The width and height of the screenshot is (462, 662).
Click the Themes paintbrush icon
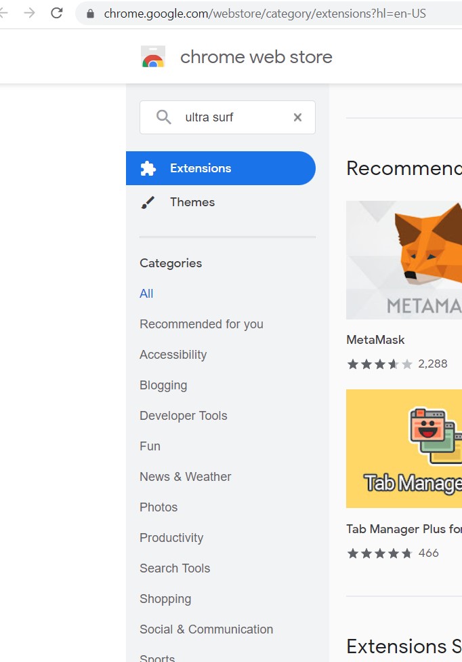[148, 202]
